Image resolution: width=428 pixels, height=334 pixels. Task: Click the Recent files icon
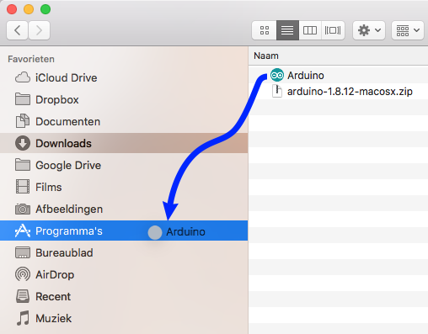tap(23, 296)
